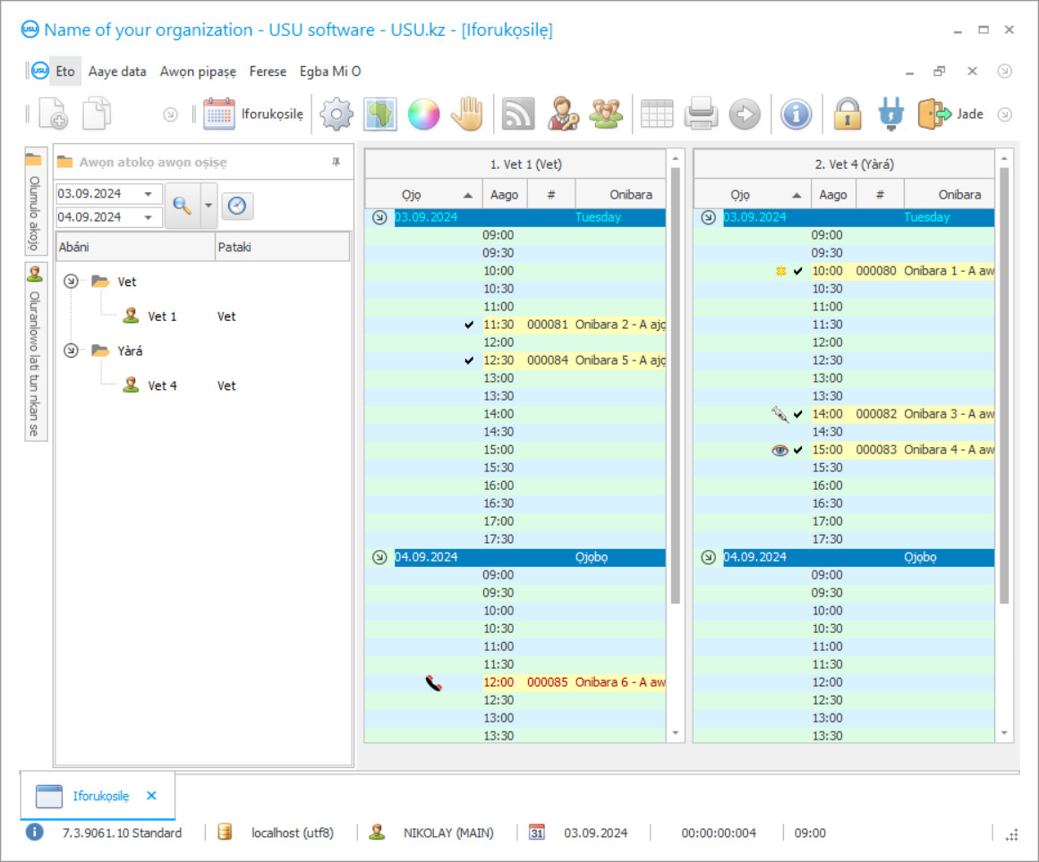This screenshot has width=1039, height=862.
Task: Click the magnifier search button
Action: (x=183, y=206)
